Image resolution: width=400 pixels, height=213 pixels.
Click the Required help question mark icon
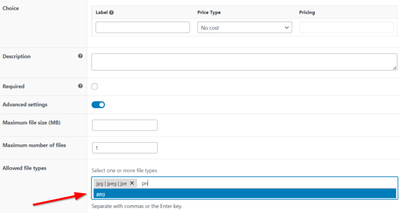tap(80, 86)
